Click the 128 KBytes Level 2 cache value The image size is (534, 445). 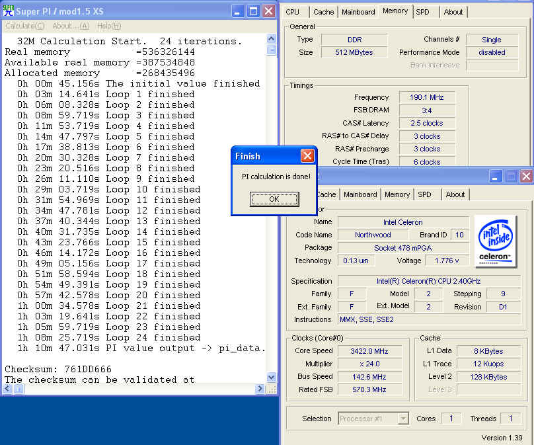pos(488,377)
